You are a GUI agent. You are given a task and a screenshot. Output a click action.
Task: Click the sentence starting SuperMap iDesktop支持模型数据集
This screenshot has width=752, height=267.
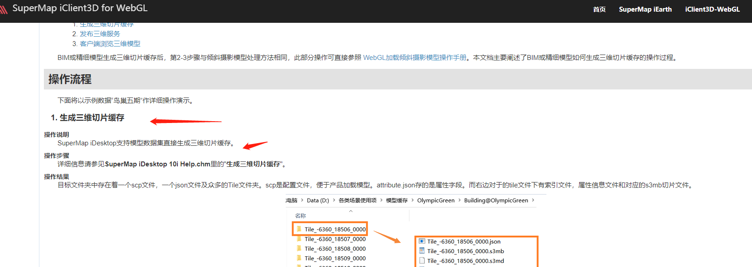coord(146,143)
